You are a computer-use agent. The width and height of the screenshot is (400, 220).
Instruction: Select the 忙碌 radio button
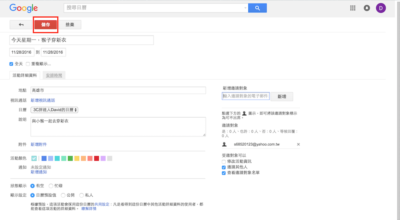(51, 186)
